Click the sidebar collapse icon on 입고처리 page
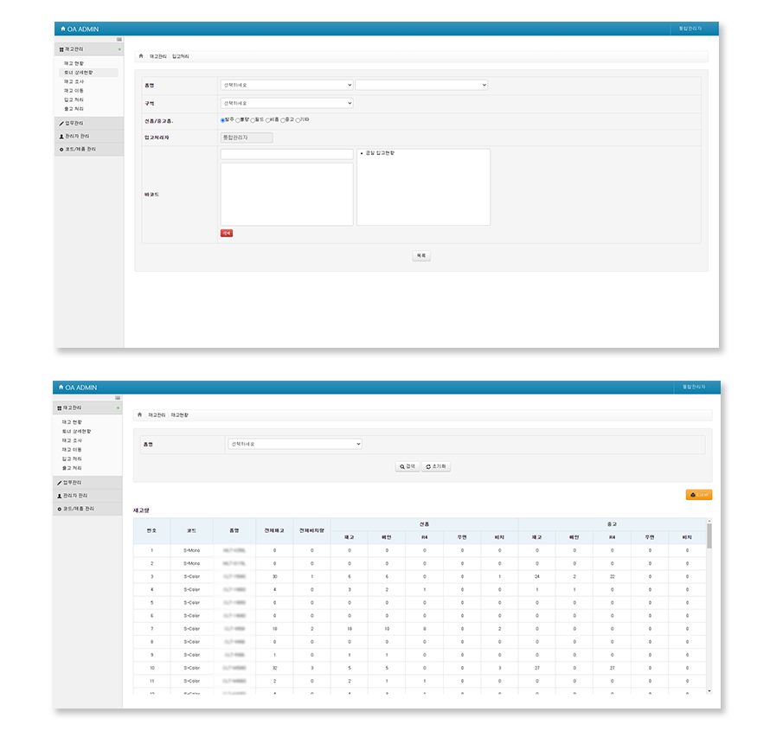770x744 pixels. [x=119, y=40]
